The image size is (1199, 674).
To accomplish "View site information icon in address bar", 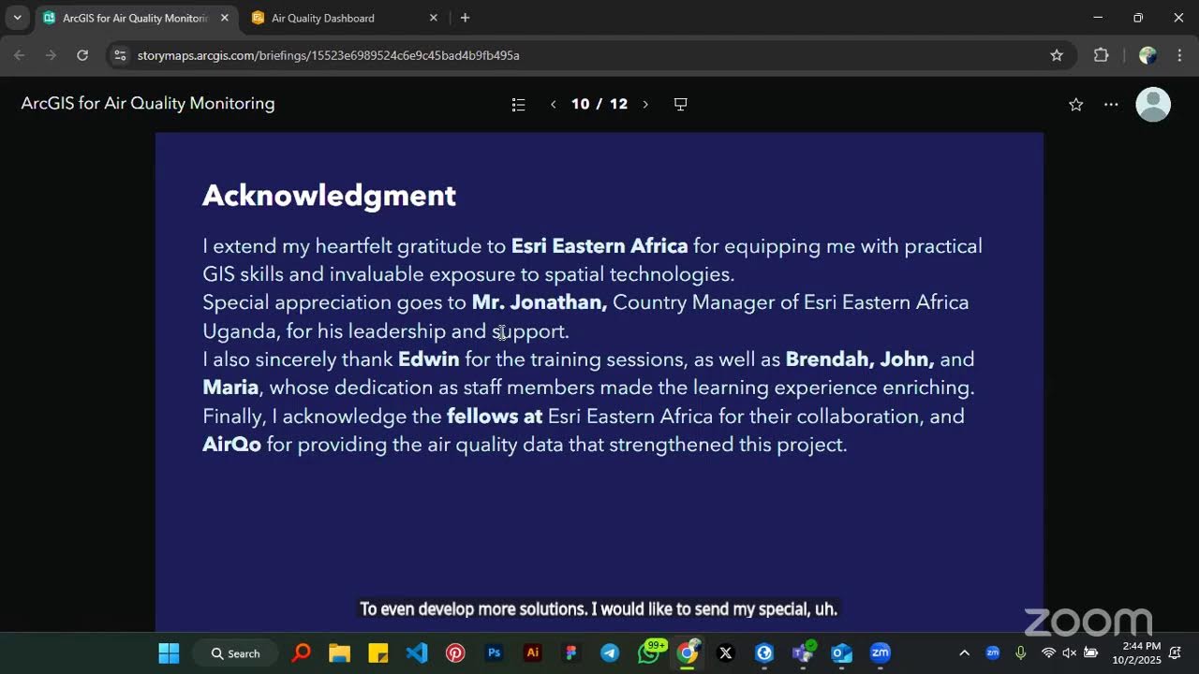I will tap(119, 55).
